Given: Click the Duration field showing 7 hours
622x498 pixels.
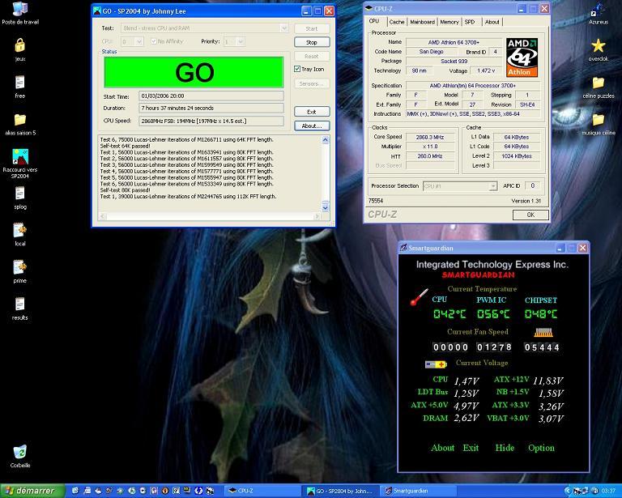Looking at the screenshot, I should (211, 108).
